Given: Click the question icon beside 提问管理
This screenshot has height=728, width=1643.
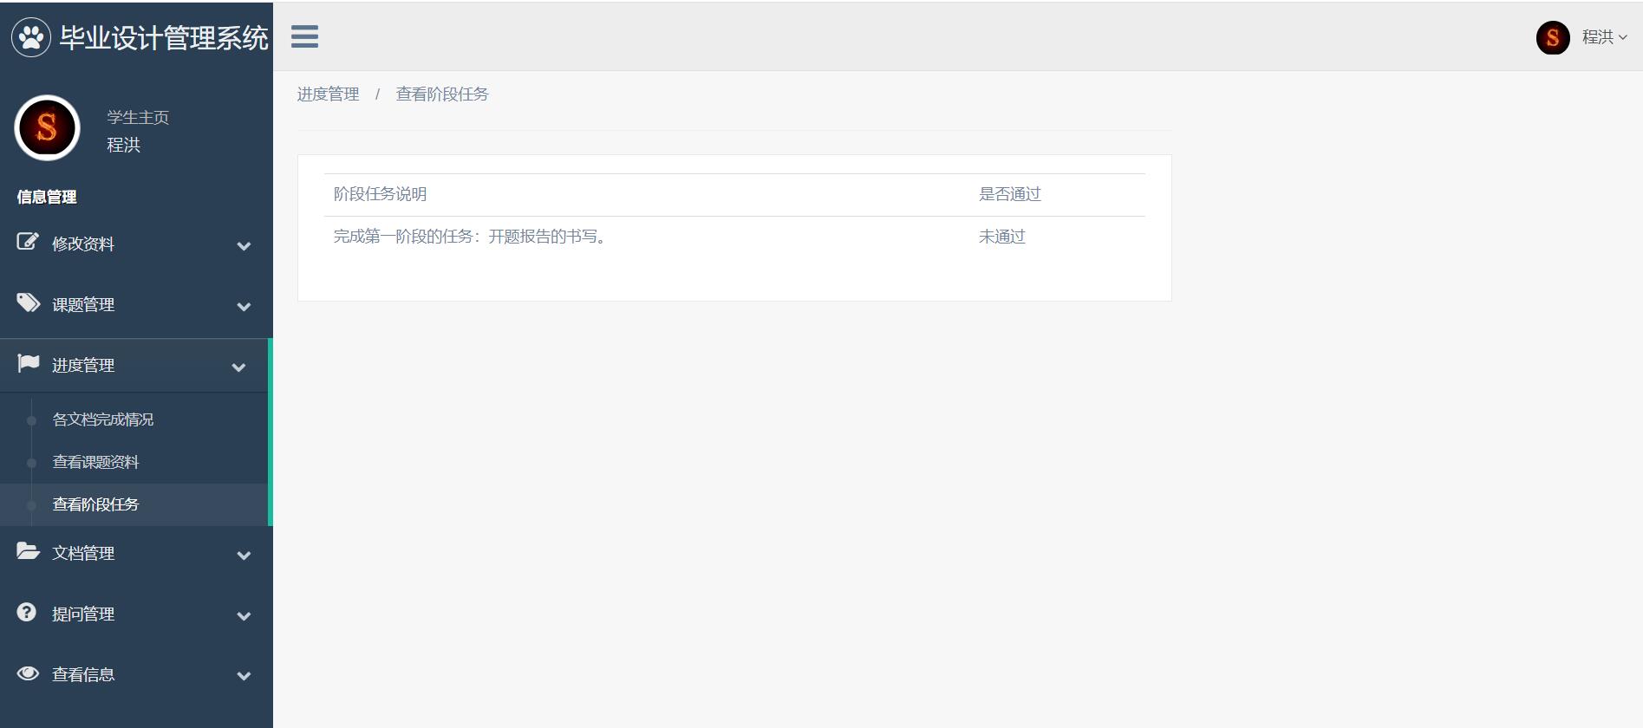Looking at the screenshot, I should coord(27,612).
